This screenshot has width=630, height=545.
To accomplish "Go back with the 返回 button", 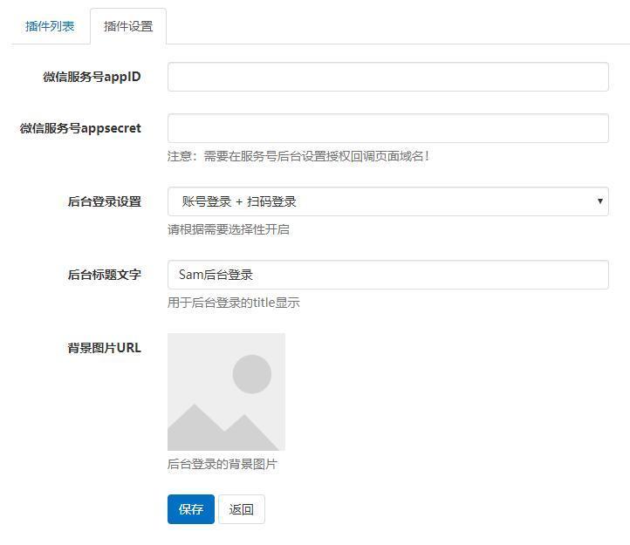I will pos(242,509).
